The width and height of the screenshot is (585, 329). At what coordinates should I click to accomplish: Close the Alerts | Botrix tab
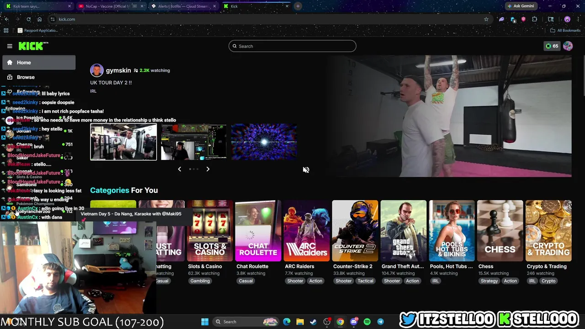(x=214, y=6)
